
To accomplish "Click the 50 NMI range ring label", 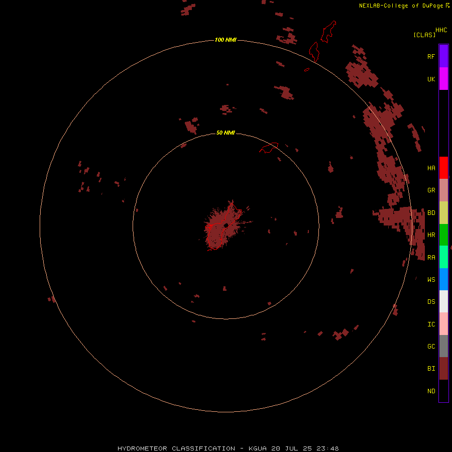I will [225, 133].
